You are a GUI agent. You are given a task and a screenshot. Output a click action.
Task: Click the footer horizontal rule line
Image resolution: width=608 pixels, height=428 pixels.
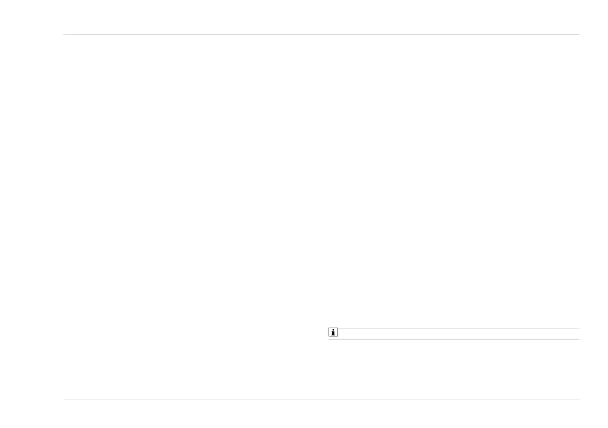(321, 399)
